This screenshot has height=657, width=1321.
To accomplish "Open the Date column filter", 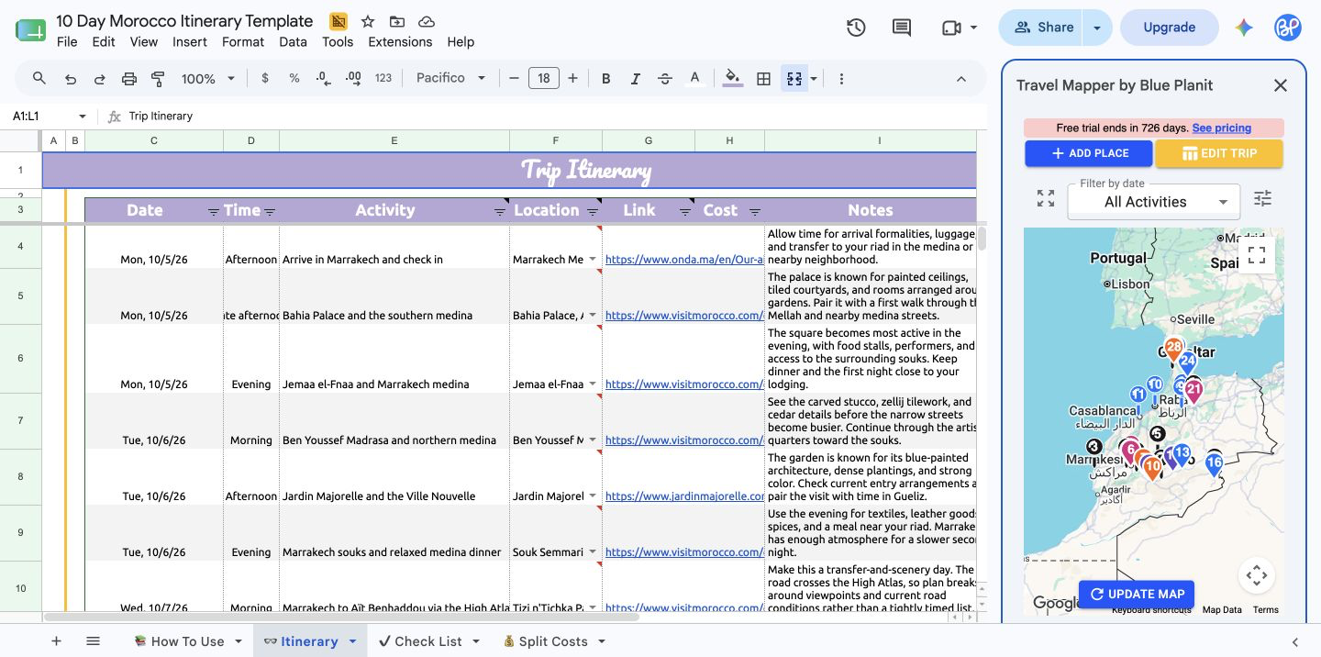I will [214, 211].
